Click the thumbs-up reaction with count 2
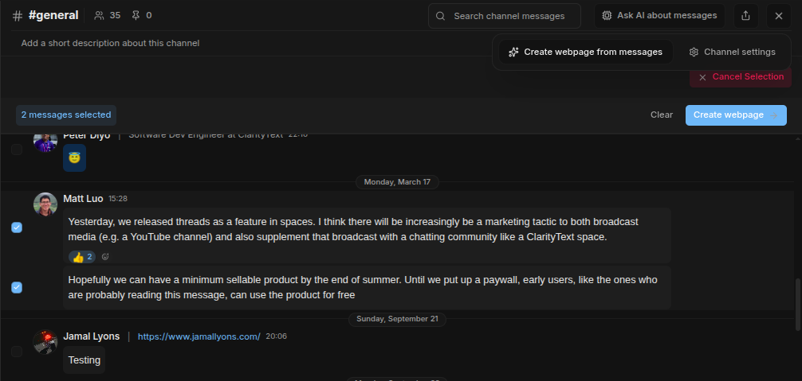Viewport: 802px width, 381px height. point(82,257)
